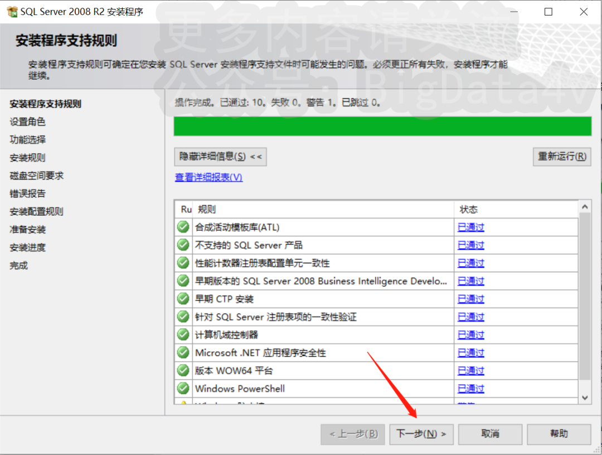Select rule row 性能计数器注册表配置单元一致性
Viewport: 602px width, 455px height.
(x=376, y=263)
